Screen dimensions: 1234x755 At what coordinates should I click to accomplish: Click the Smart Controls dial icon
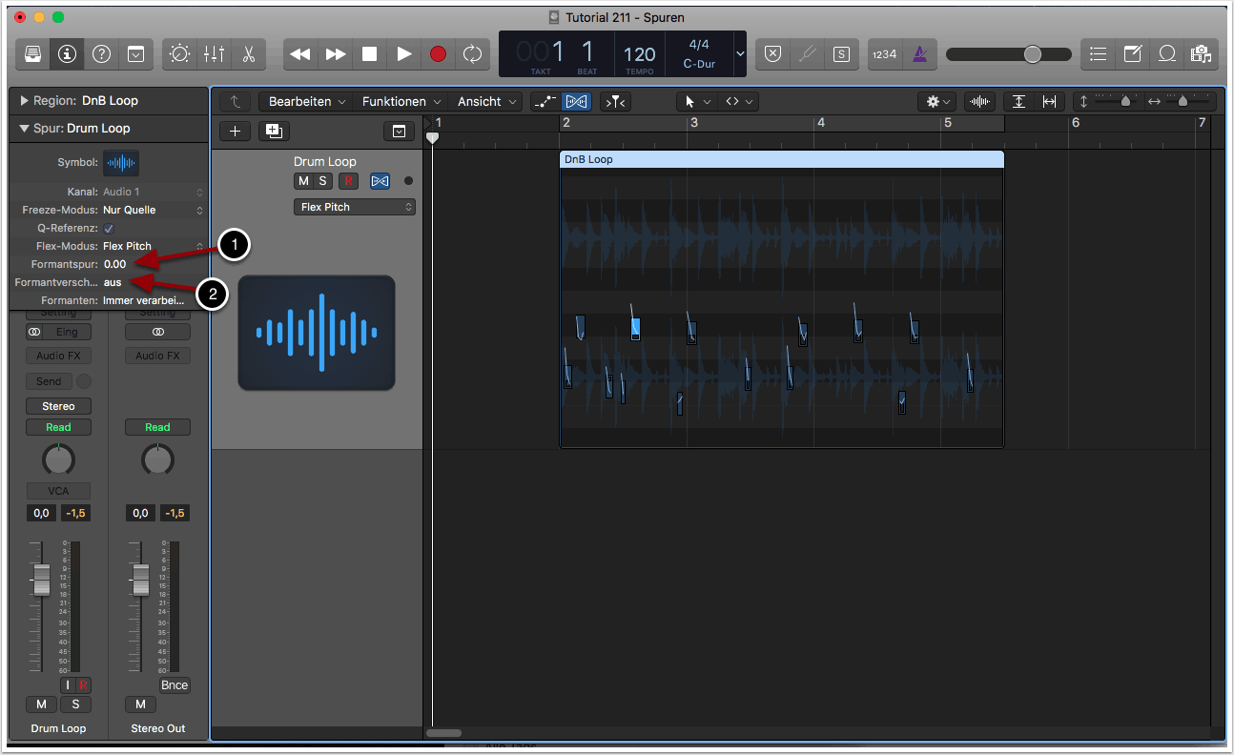click(x=179, y=54)
